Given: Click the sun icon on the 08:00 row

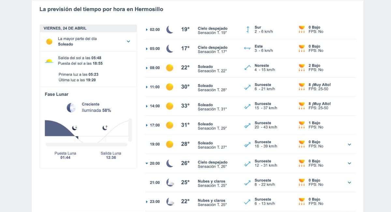Looking at the screenshot, I should click(169, 68).
